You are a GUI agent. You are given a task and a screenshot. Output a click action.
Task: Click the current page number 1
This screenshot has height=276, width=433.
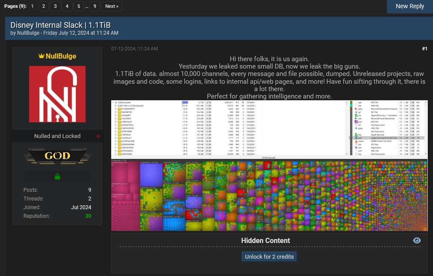[32, 6]
